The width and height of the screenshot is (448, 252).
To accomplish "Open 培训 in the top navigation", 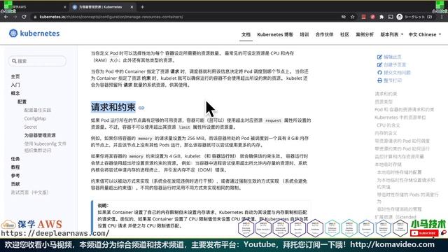I will point(304,34).
